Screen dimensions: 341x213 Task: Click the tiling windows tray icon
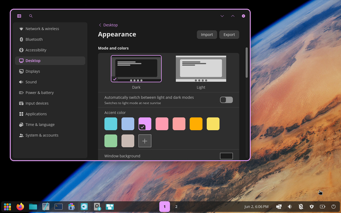[x=279, y=206]
